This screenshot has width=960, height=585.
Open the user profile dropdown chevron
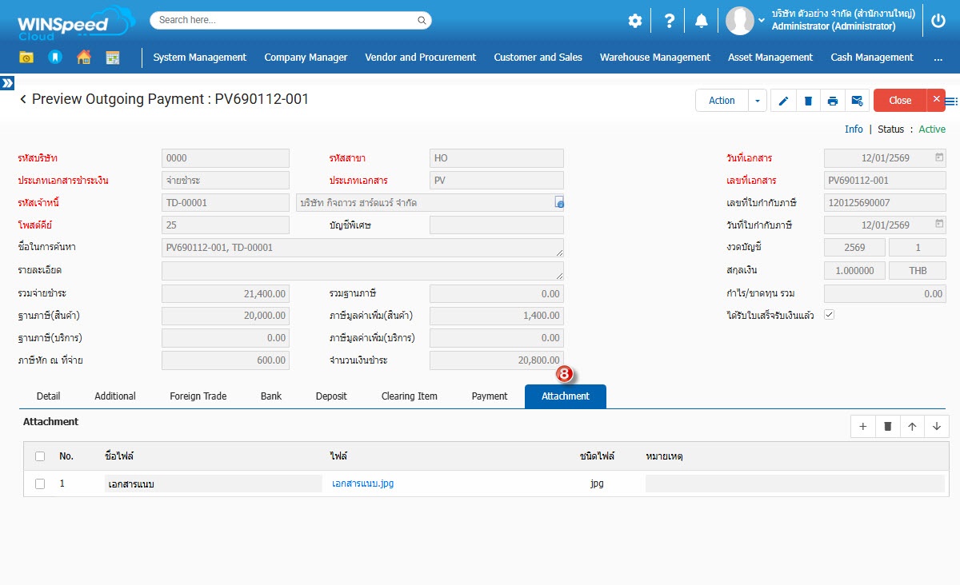pos(760,22)
